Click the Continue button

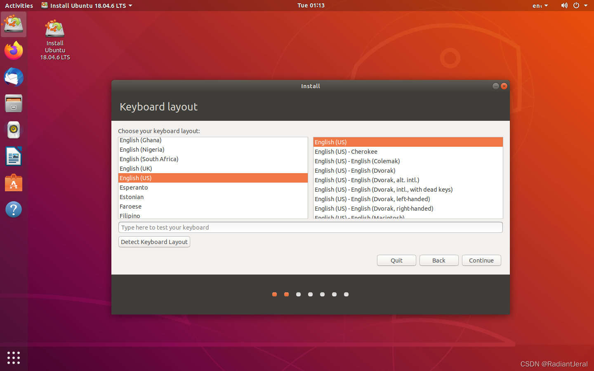click(481, 261)
